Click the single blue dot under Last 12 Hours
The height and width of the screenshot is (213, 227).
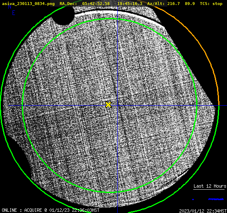(193, 199)
